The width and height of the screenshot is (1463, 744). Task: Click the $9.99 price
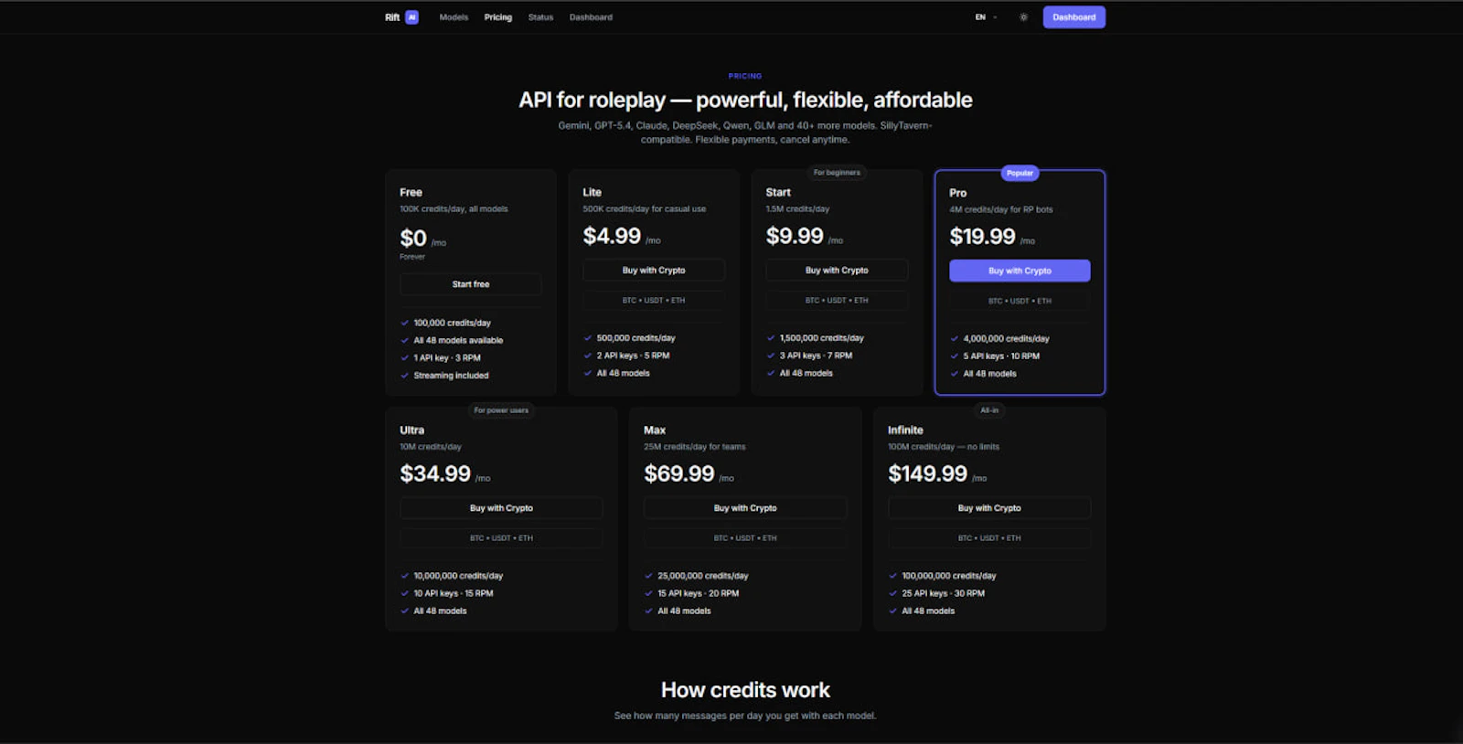pyautogui.click(x=795, y=236)
